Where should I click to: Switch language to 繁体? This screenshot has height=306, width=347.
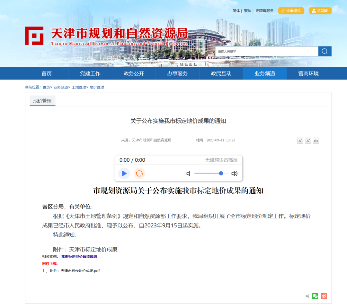point(247,11)
